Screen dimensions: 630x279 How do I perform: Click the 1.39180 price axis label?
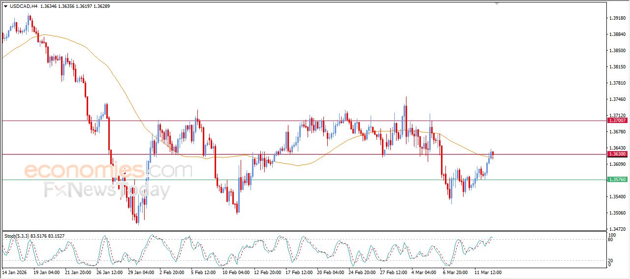(x=617, y=18)
